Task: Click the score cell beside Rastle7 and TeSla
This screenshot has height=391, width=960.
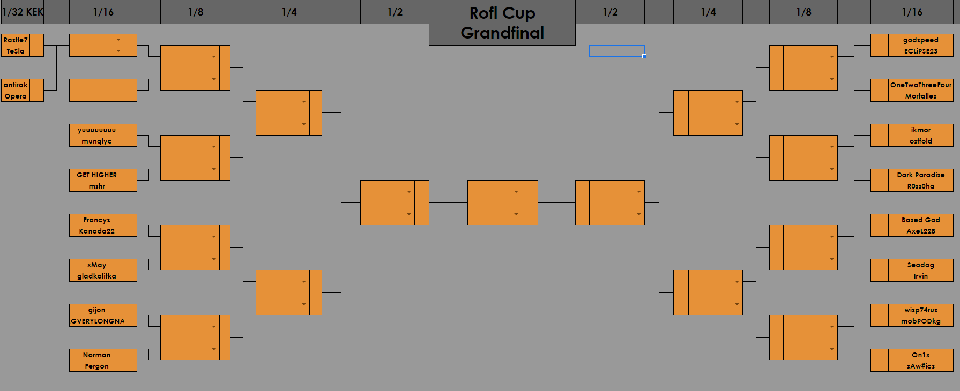Action: click(36, 45)
